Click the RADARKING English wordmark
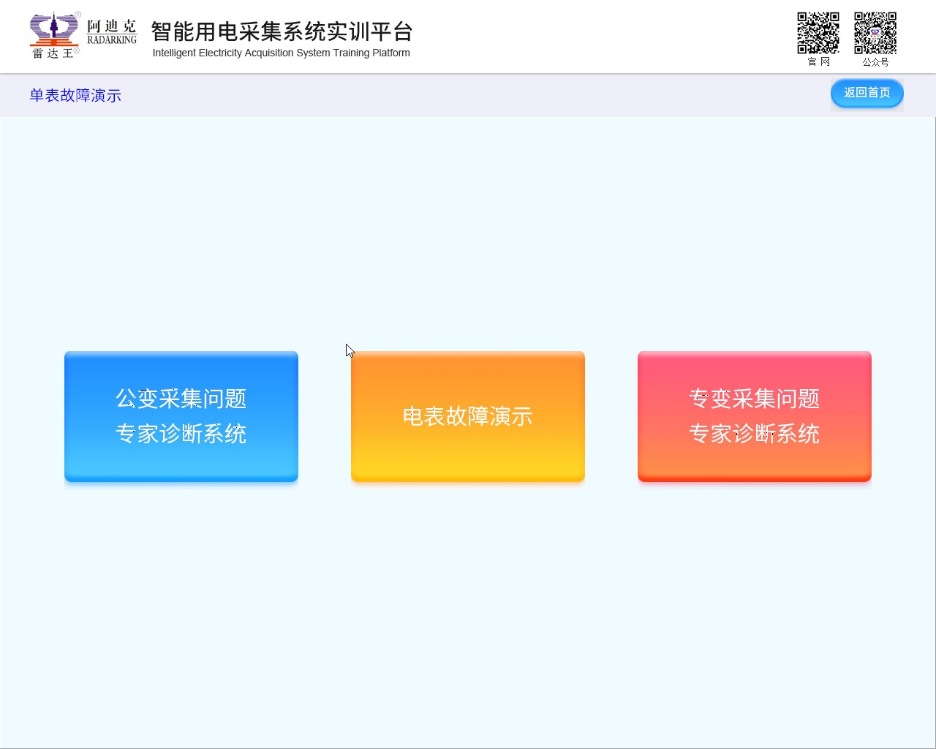Screen dimensions: 936x749 point(112,40)
